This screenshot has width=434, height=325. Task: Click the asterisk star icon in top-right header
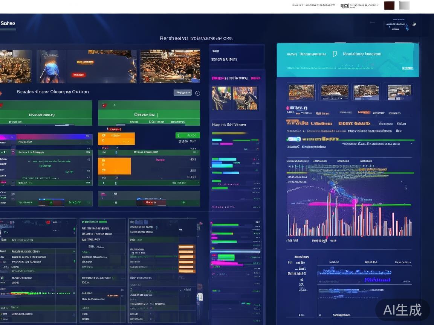click(414, 24)
